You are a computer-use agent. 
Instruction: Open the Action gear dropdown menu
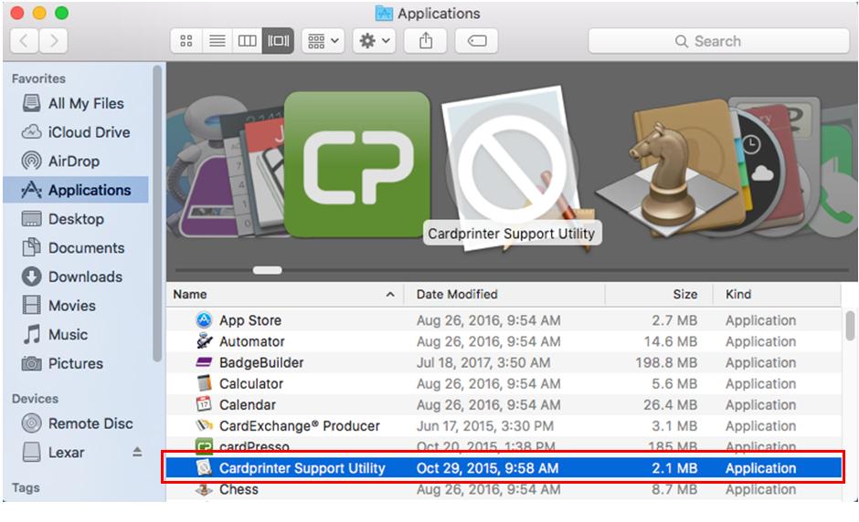[x=374, y=41]
